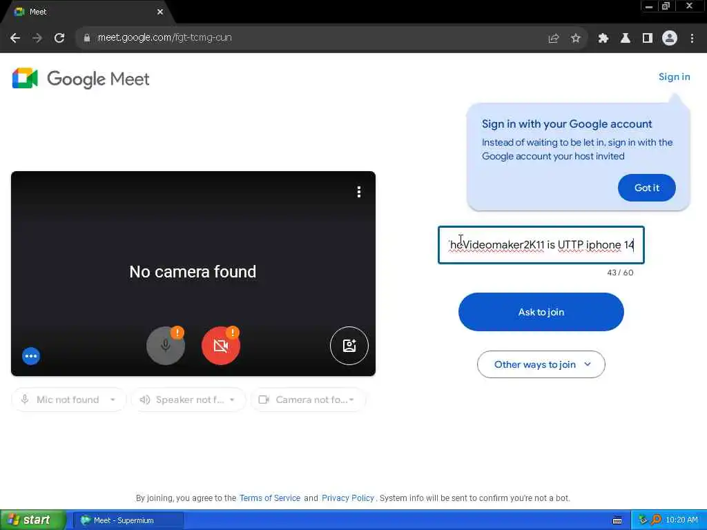Image resolution: width=707 pixels, height=530 pixels.
Task: Click the microphone warning badge
Action: (177, 333)
